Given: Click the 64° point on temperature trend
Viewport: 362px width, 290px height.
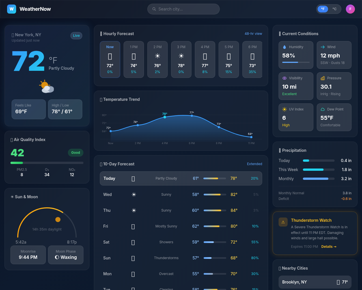Looking at the screenshot, I should pyautogui.click(x=251, y=137).
